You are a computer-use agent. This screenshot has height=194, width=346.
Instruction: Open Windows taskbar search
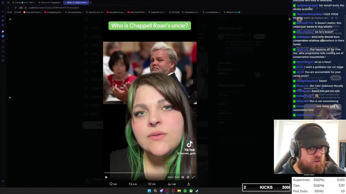(x=155, y=191)
